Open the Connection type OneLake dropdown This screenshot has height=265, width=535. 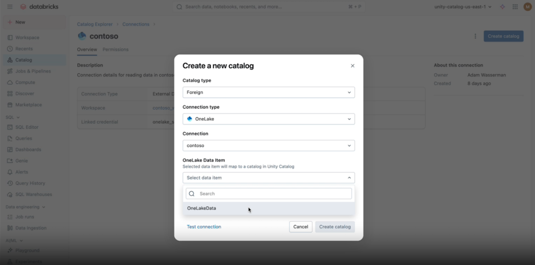(x=269, y=119)
